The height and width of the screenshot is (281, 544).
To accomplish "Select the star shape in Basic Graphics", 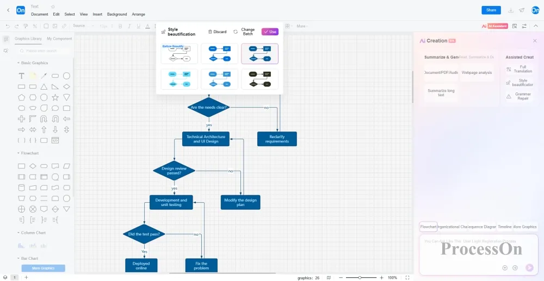I will pyautogui.click(x=55, y=97).
